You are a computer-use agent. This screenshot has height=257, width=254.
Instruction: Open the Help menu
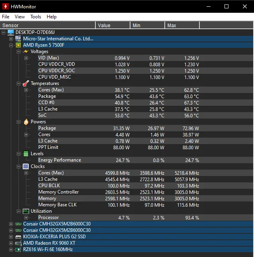point(51,17)
